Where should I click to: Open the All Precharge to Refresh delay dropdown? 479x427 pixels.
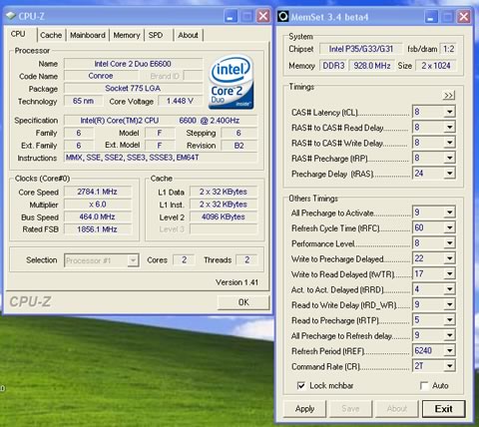pyautogui.click(x=449, y=335)
